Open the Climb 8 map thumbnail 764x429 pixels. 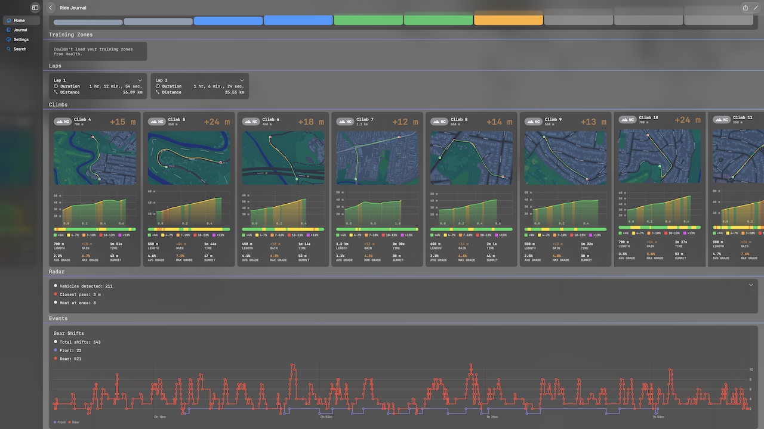[472, 158]
